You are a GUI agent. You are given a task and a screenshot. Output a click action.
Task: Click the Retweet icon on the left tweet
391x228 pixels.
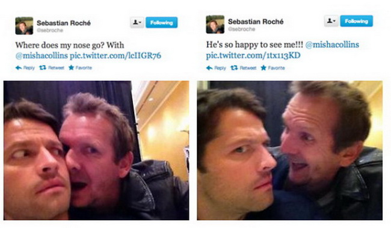tap(43, 67)
